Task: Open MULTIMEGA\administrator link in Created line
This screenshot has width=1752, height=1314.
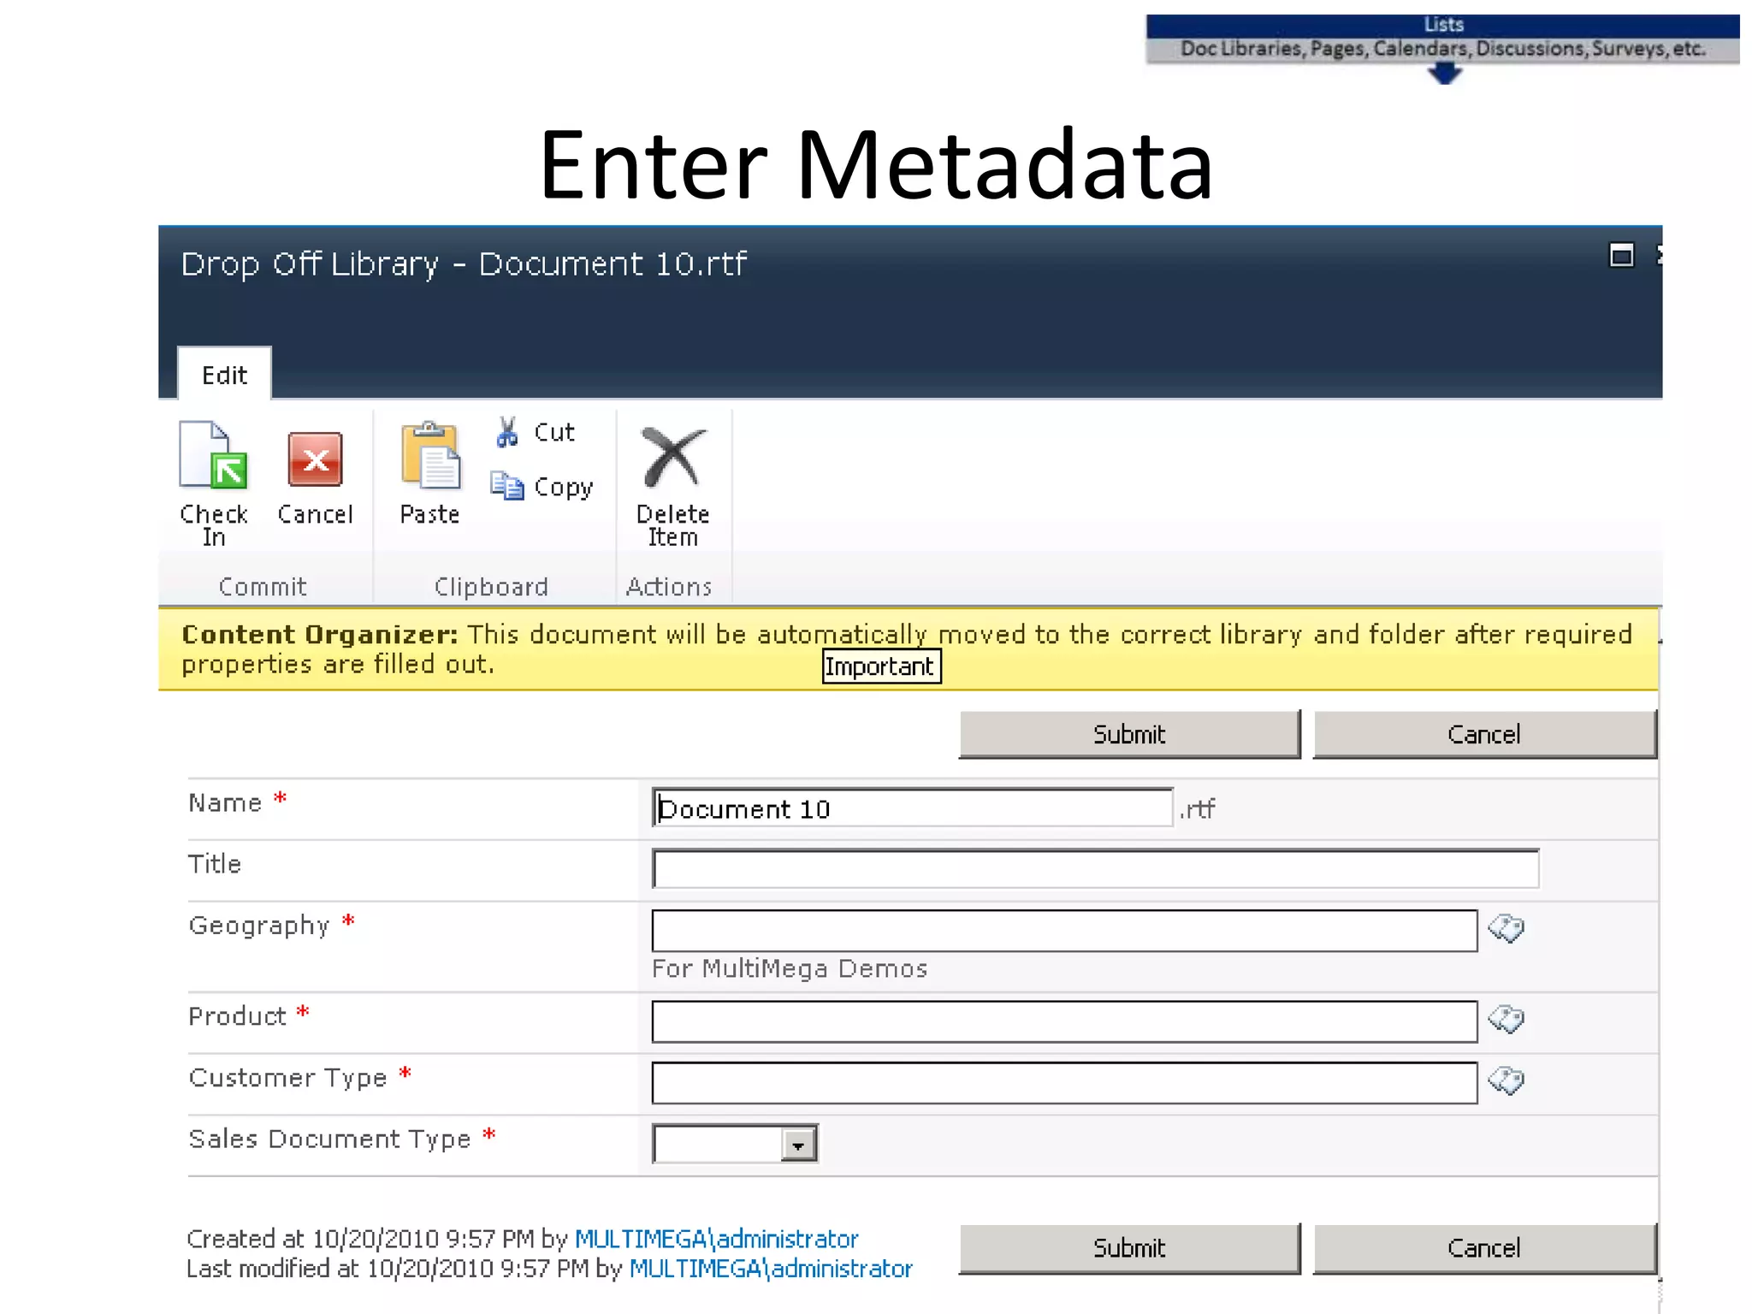Action: point(716,1239)
